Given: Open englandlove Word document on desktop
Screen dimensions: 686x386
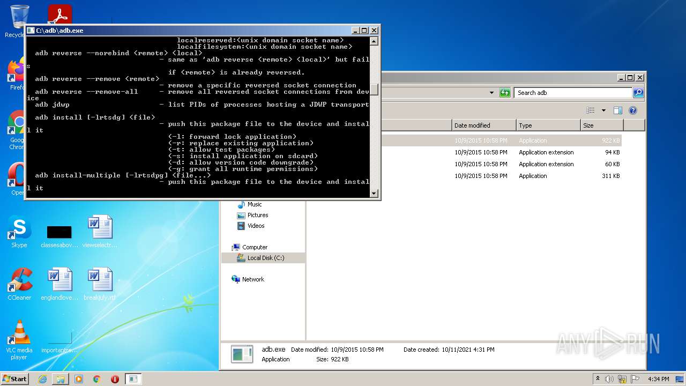Looking at the screenshot, I should [x=59, y=284].
